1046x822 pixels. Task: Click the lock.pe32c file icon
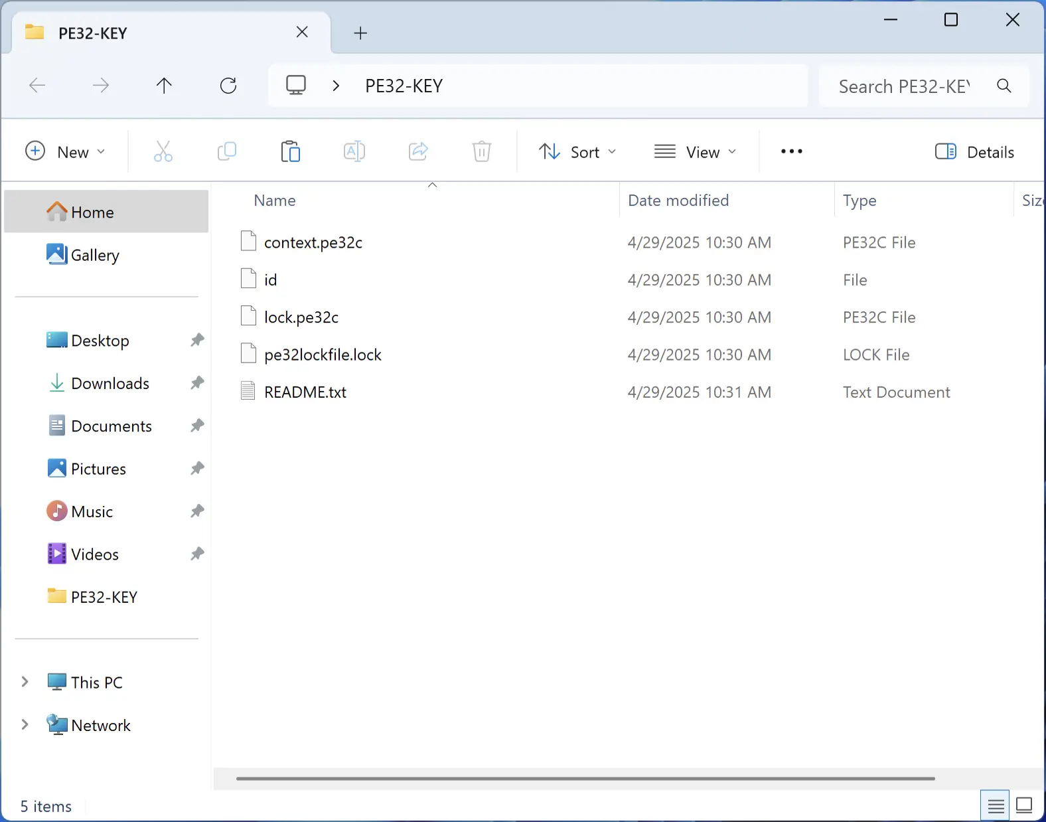[248, 315]
